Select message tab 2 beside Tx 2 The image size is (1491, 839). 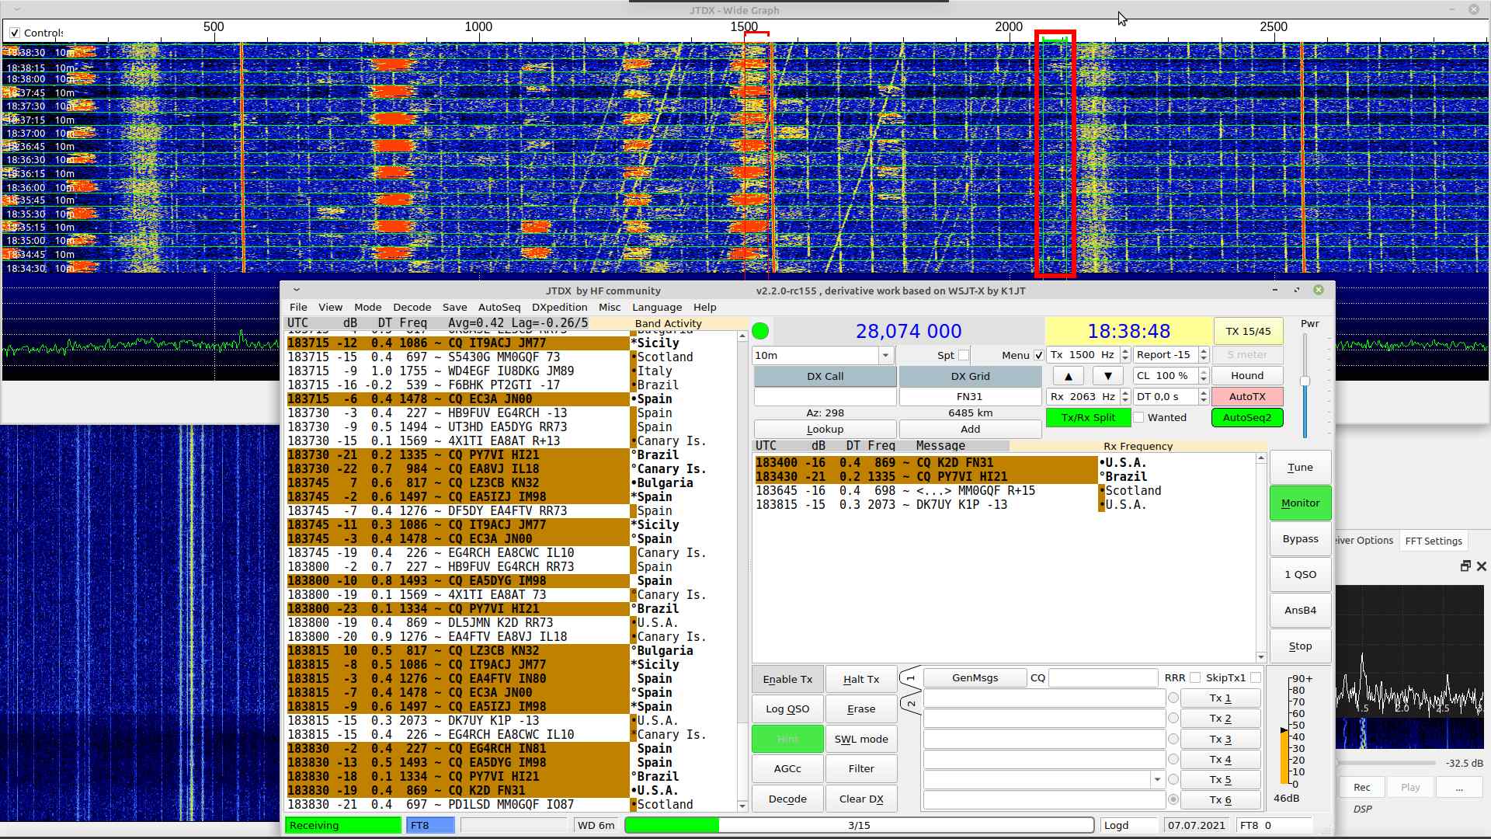(910, 704)
